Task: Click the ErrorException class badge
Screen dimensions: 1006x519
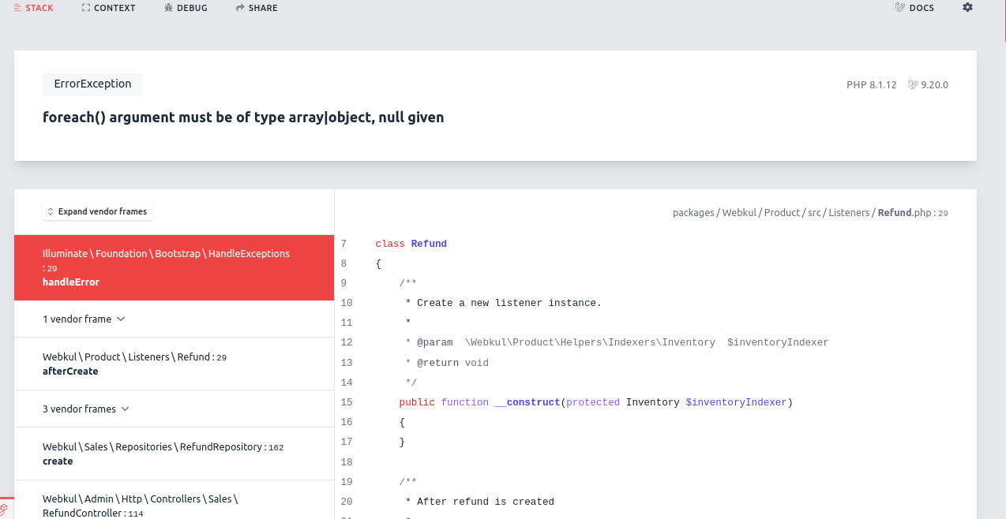Action: 92,84
